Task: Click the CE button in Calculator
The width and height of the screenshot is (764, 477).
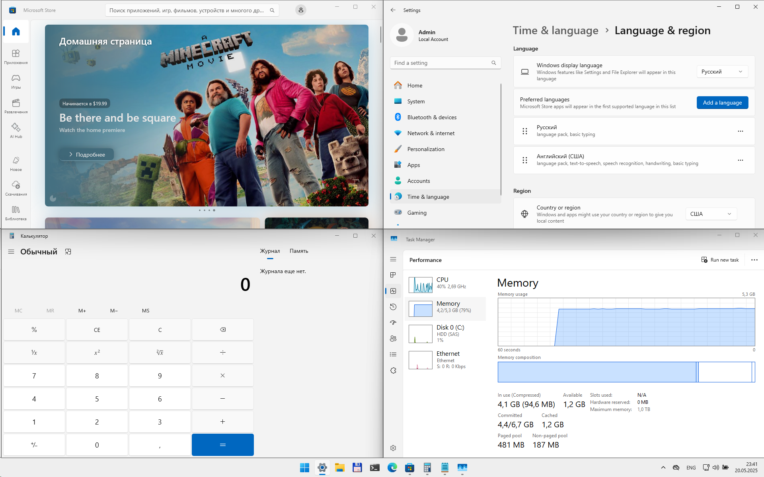Action: [97, 330]
